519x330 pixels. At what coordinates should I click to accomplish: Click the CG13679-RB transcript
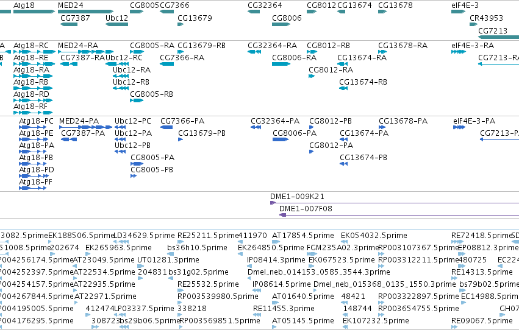[x=181, y=52]
